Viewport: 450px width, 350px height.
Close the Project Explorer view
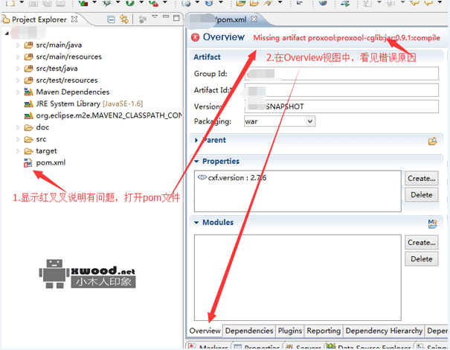(74, 19)
